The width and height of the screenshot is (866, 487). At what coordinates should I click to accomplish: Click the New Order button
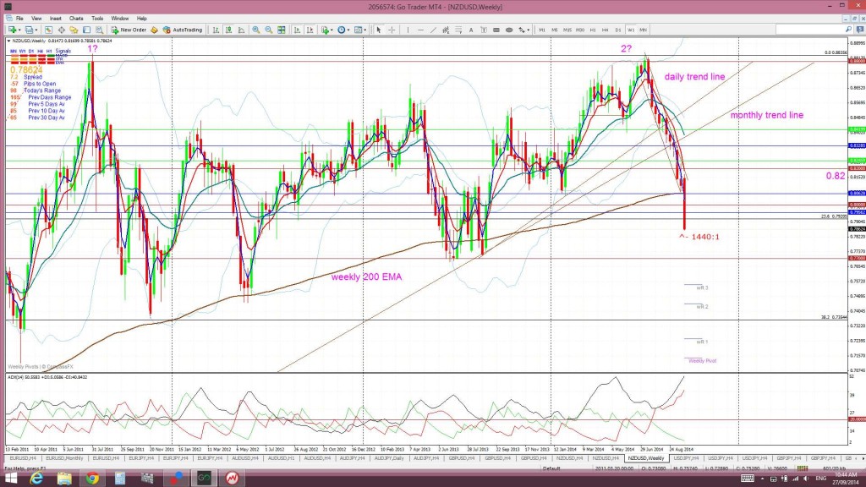(x=129, y=30)
